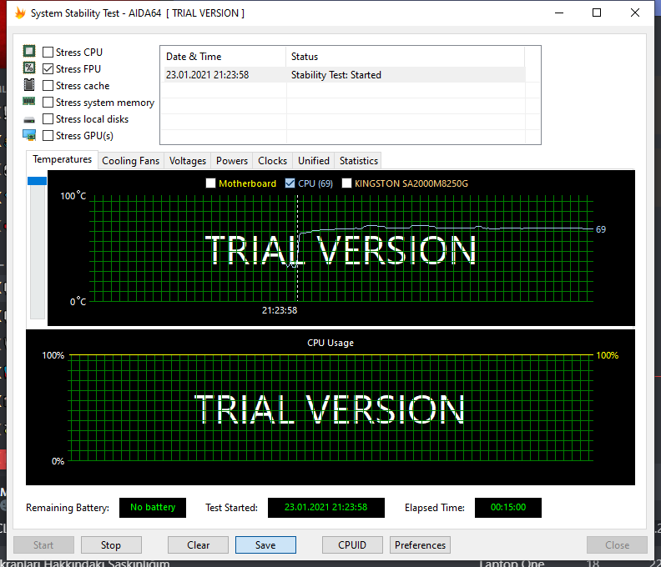
Task: Click the monitor icon beside Stress GPU(s)
Action: tap(29, 135)
